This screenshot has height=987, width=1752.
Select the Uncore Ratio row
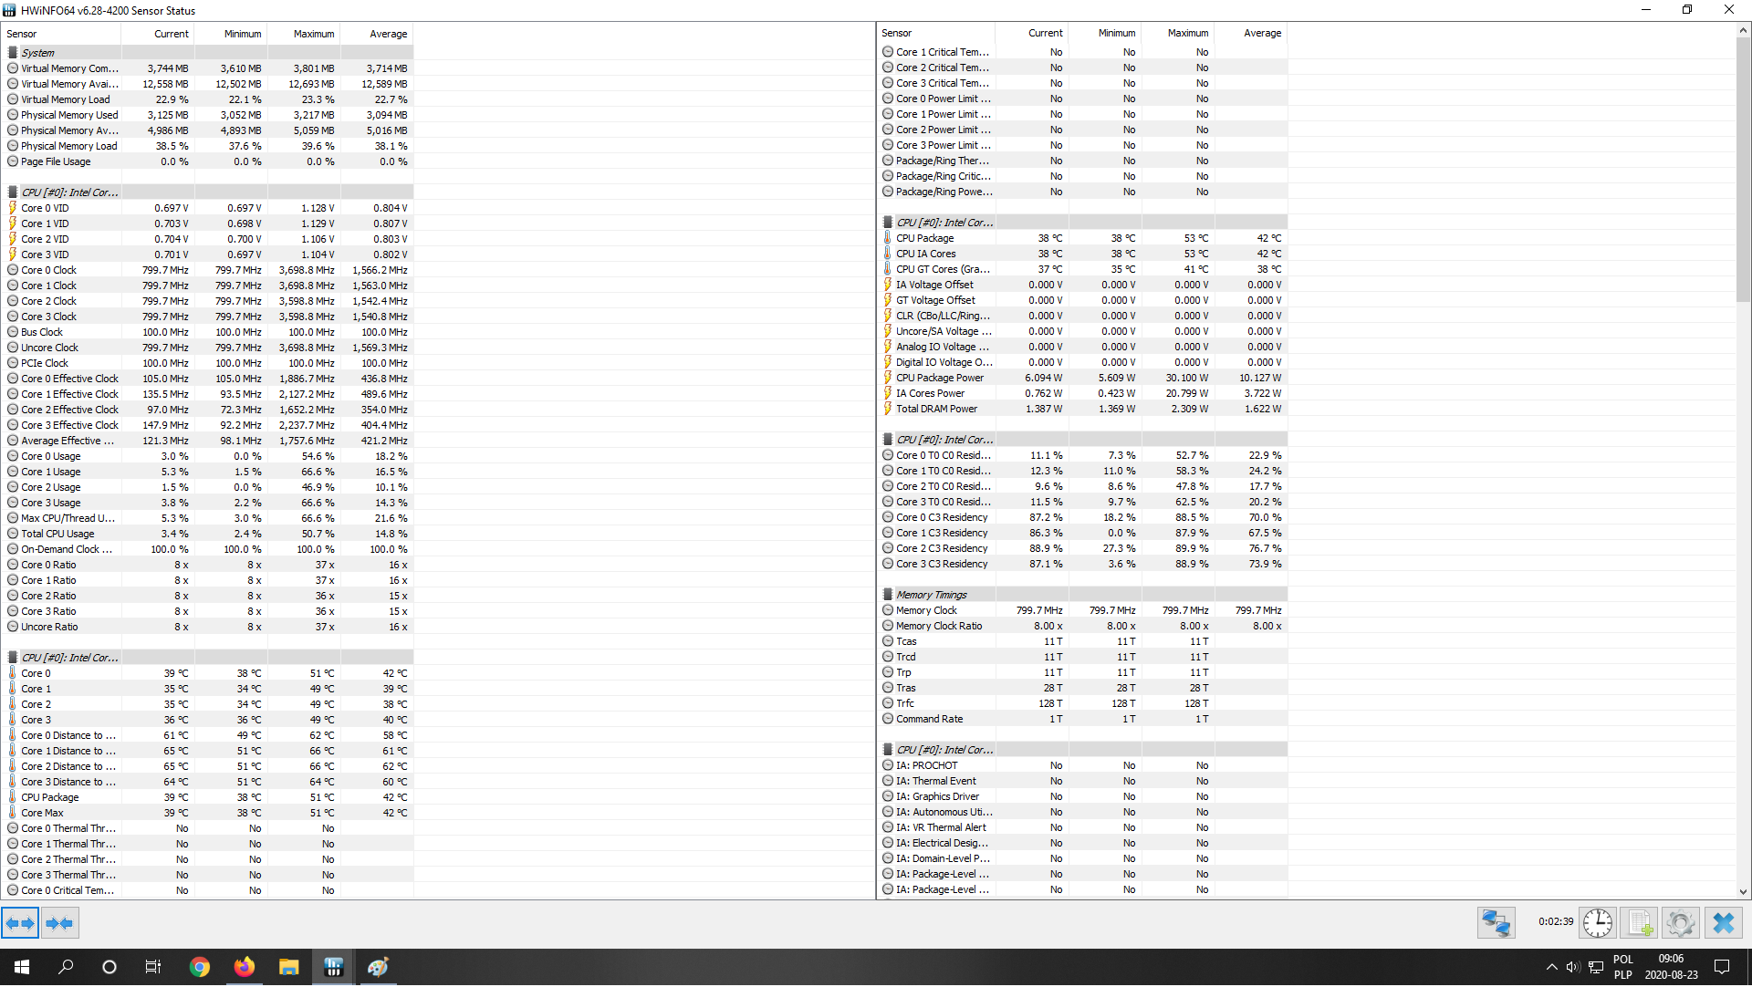tap(208, 627)
